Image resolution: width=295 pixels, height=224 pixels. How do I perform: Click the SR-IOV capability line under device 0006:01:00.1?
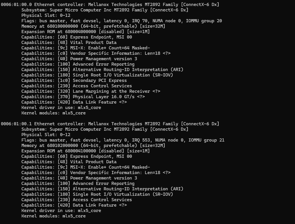(x=97, y=194)
